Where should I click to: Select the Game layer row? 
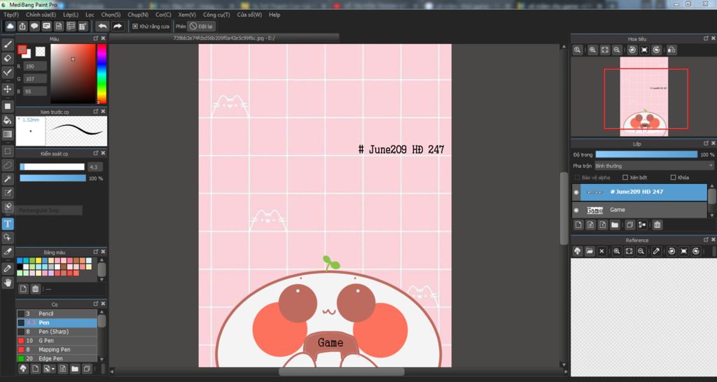pyautogui.click(x=639, y=210)
